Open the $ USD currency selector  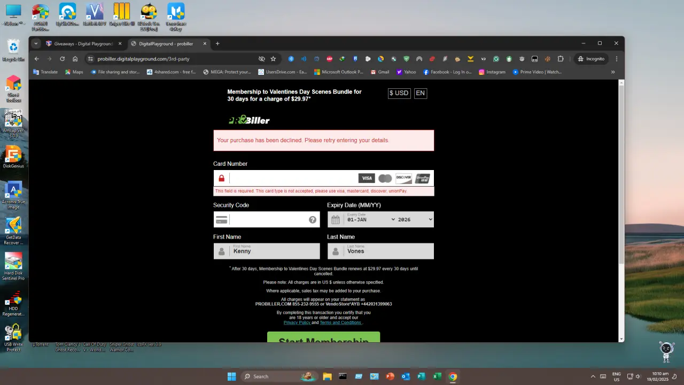tap(399, 93)
